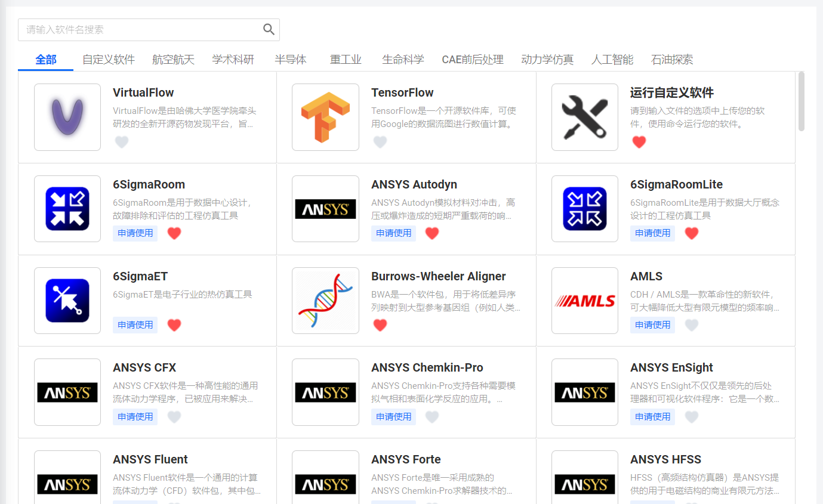Click 申请使用 for ANSYS EnSight
This screenshot has height=504, width=823.
coord(653,417)
